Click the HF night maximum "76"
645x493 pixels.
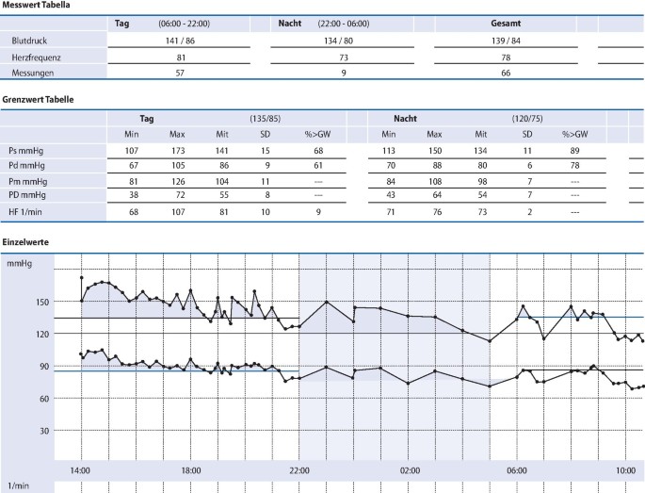point(437,212)
